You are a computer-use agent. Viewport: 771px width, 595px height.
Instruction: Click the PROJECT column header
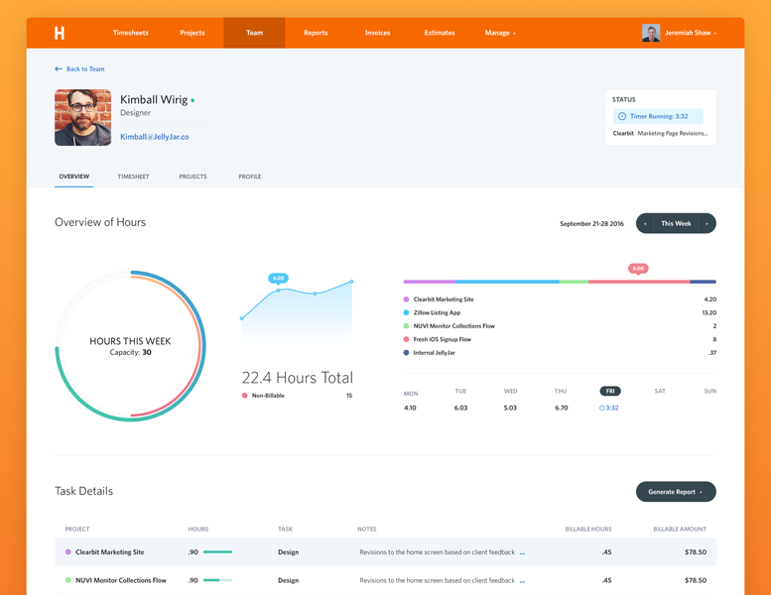(77, 530)
